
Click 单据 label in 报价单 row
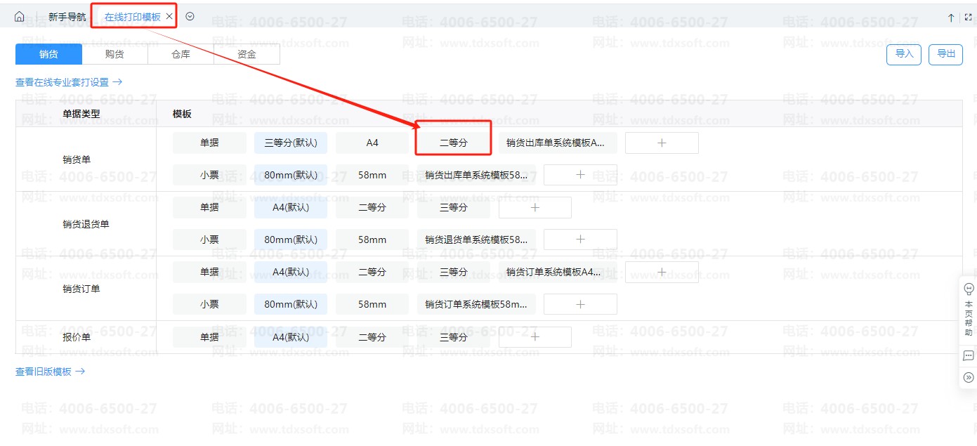(x=209, y=337)
